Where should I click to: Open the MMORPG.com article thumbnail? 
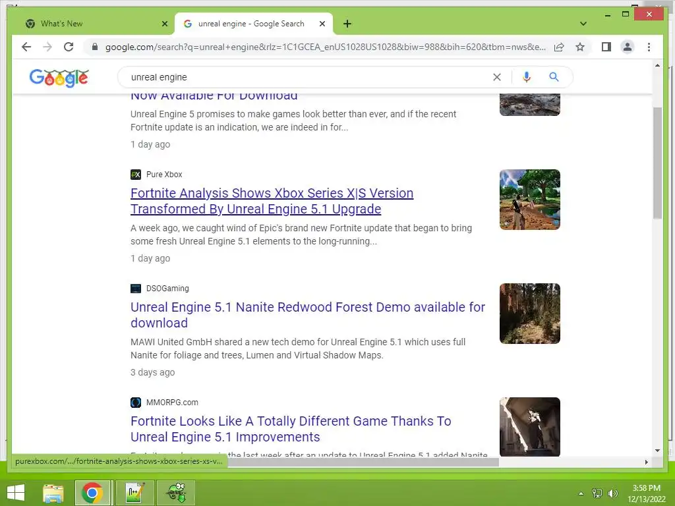pos(529,426)
